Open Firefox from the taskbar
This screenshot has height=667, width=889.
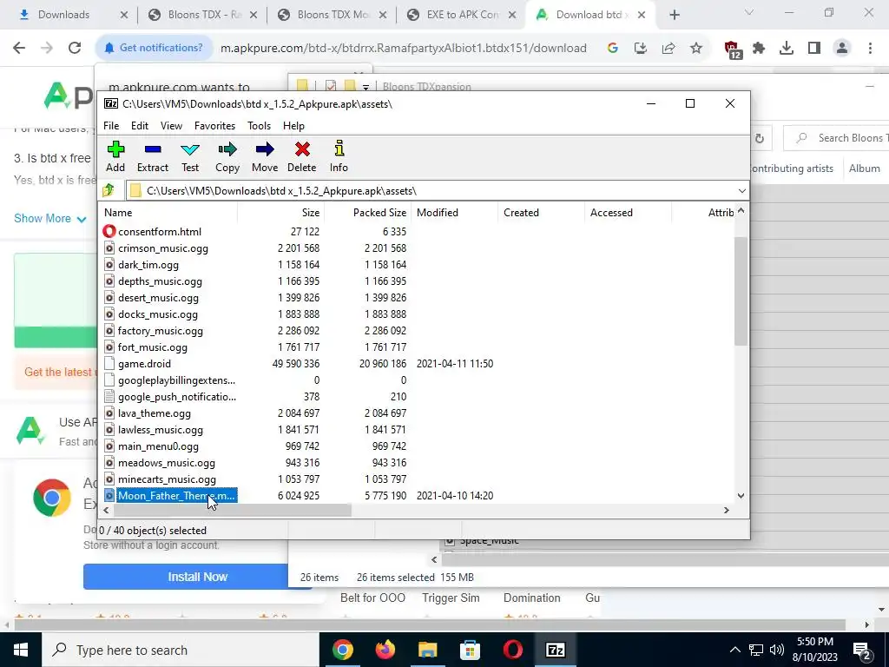tap(385, 650)
